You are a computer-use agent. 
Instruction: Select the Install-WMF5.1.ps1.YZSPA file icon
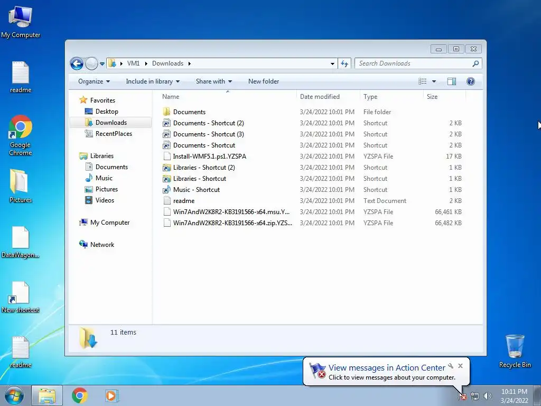pos(166,156)
